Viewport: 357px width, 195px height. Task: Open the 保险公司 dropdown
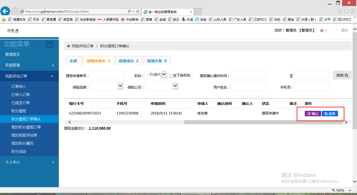tap(162, 86)
